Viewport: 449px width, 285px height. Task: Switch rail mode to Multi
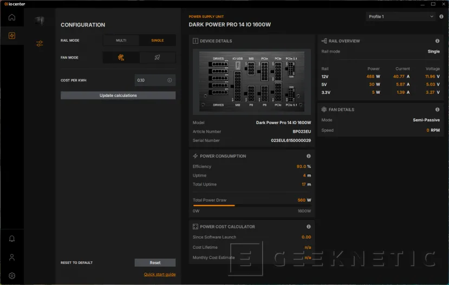coord(121,41)
